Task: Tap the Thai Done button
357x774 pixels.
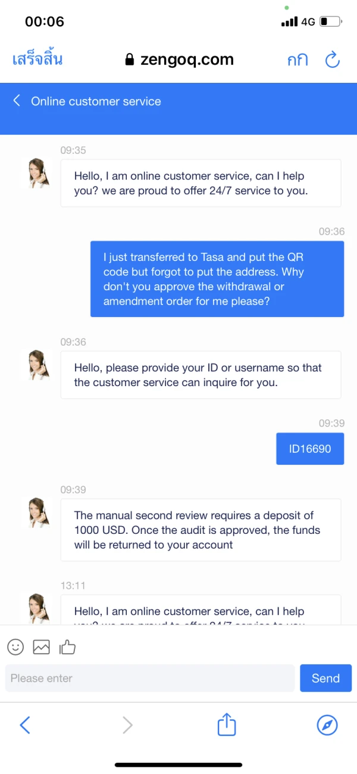Action: (x=37, y=60)
